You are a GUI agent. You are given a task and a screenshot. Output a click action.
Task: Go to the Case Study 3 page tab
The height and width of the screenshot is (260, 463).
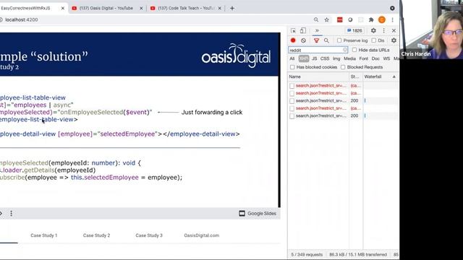coord(149,235)
